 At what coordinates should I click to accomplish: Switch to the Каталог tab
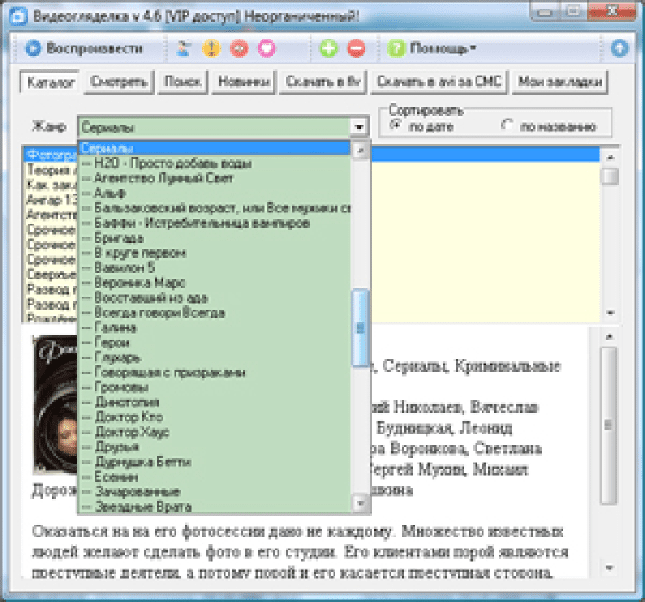[50, 82]
